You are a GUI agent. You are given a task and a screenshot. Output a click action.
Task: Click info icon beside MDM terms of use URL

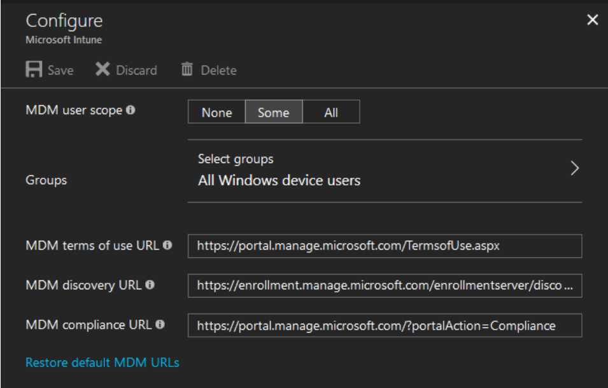(x=167, y=245)
